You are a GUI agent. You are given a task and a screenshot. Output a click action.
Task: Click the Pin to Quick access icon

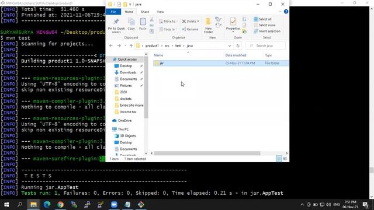click(x=116, y=22)
